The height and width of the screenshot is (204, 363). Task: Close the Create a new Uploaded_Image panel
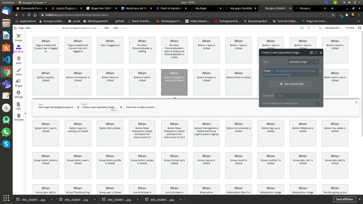point(321,53)
